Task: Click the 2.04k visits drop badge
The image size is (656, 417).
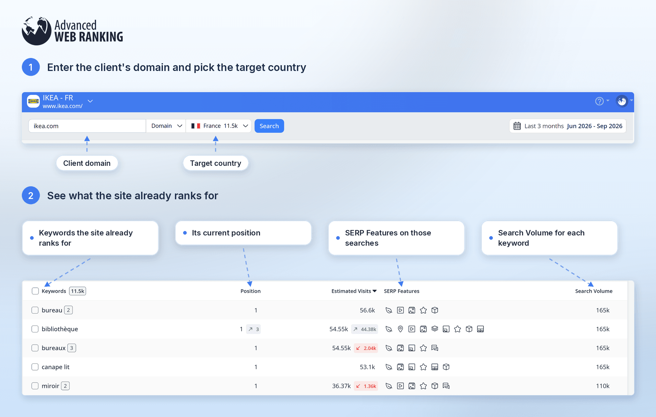Action: pyautogui.click(x=366, y=348)
